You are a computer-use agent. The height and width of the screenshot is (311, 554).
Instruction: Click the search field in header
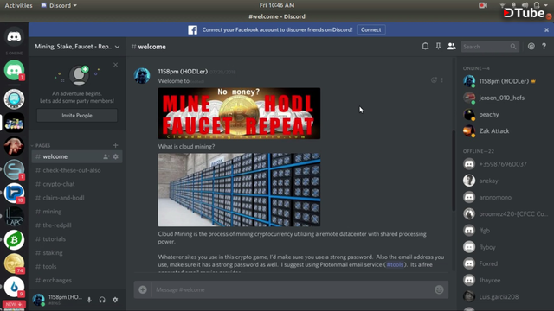(490, 47)
